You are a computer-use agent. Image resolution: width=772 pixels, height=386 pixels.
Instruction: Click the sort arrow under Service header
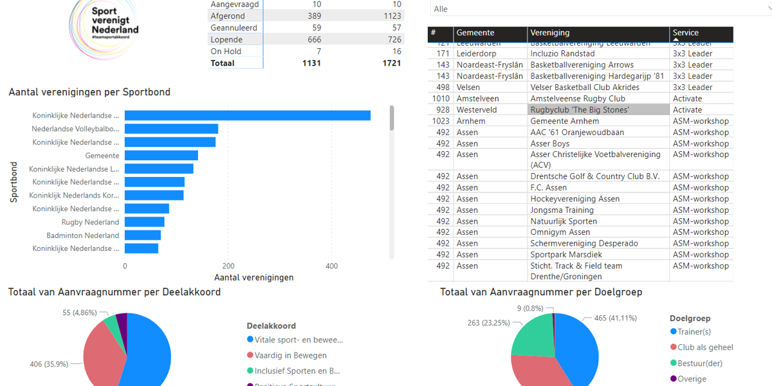(675, 40)
